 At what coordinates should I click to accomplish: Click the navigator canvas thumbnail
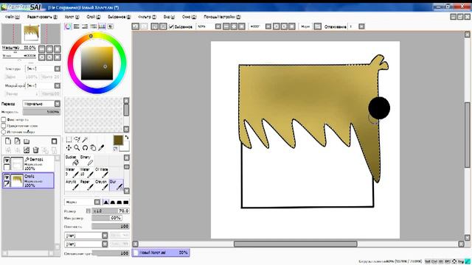[x=31, y=33]
